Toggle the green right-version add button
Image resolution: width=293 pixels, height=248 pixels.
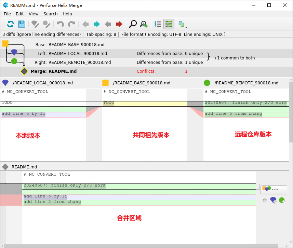(x=282, y=201)
